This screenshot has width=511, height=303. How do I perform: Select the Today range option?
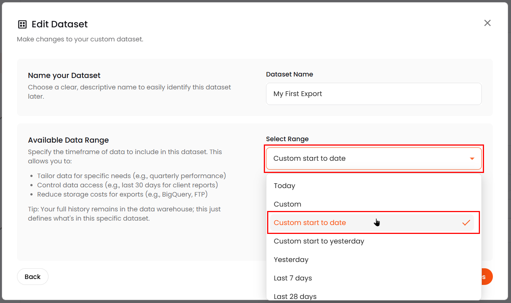(x=284, y=186)
